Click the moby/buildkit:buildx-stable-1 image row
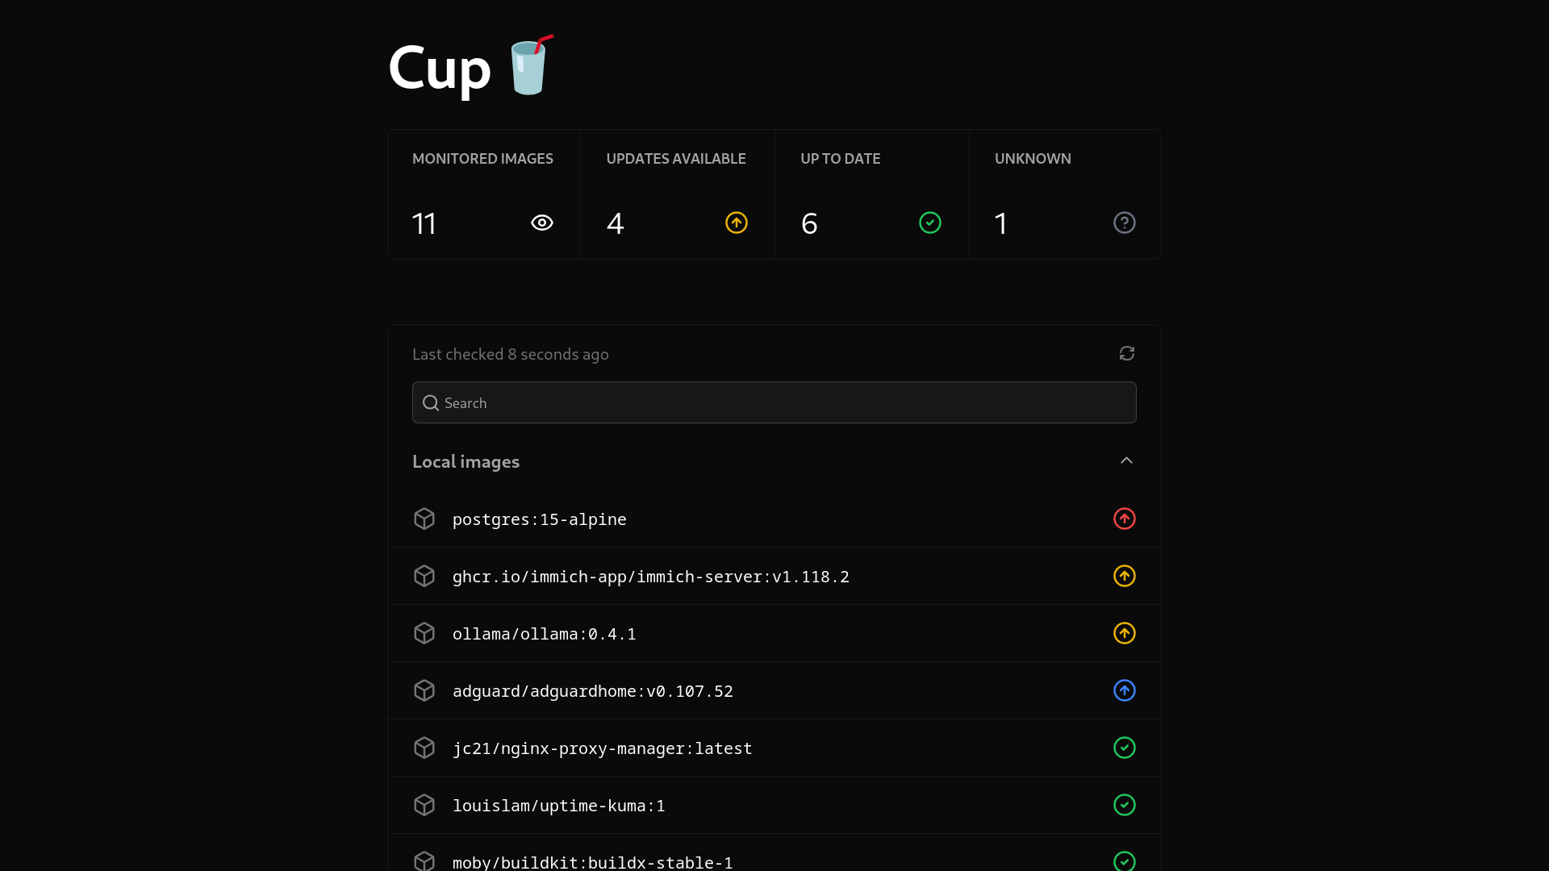1549x871 pixels. click(x=774, y=861)
